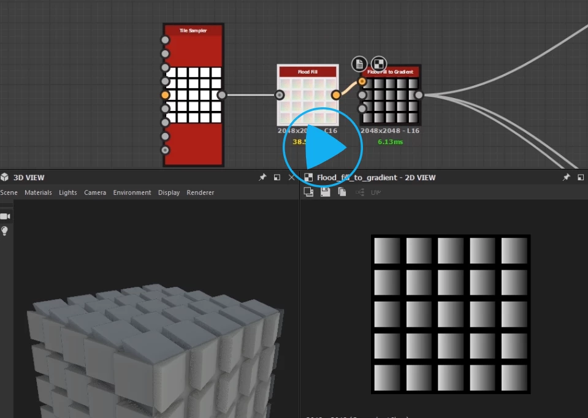Open the Renderer menu

tap(200, 192)
